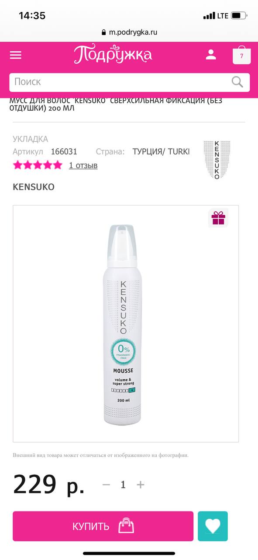Click the КУПИТЬ buy button
Viewport: 258px width, 560px height.
(103, 526)
